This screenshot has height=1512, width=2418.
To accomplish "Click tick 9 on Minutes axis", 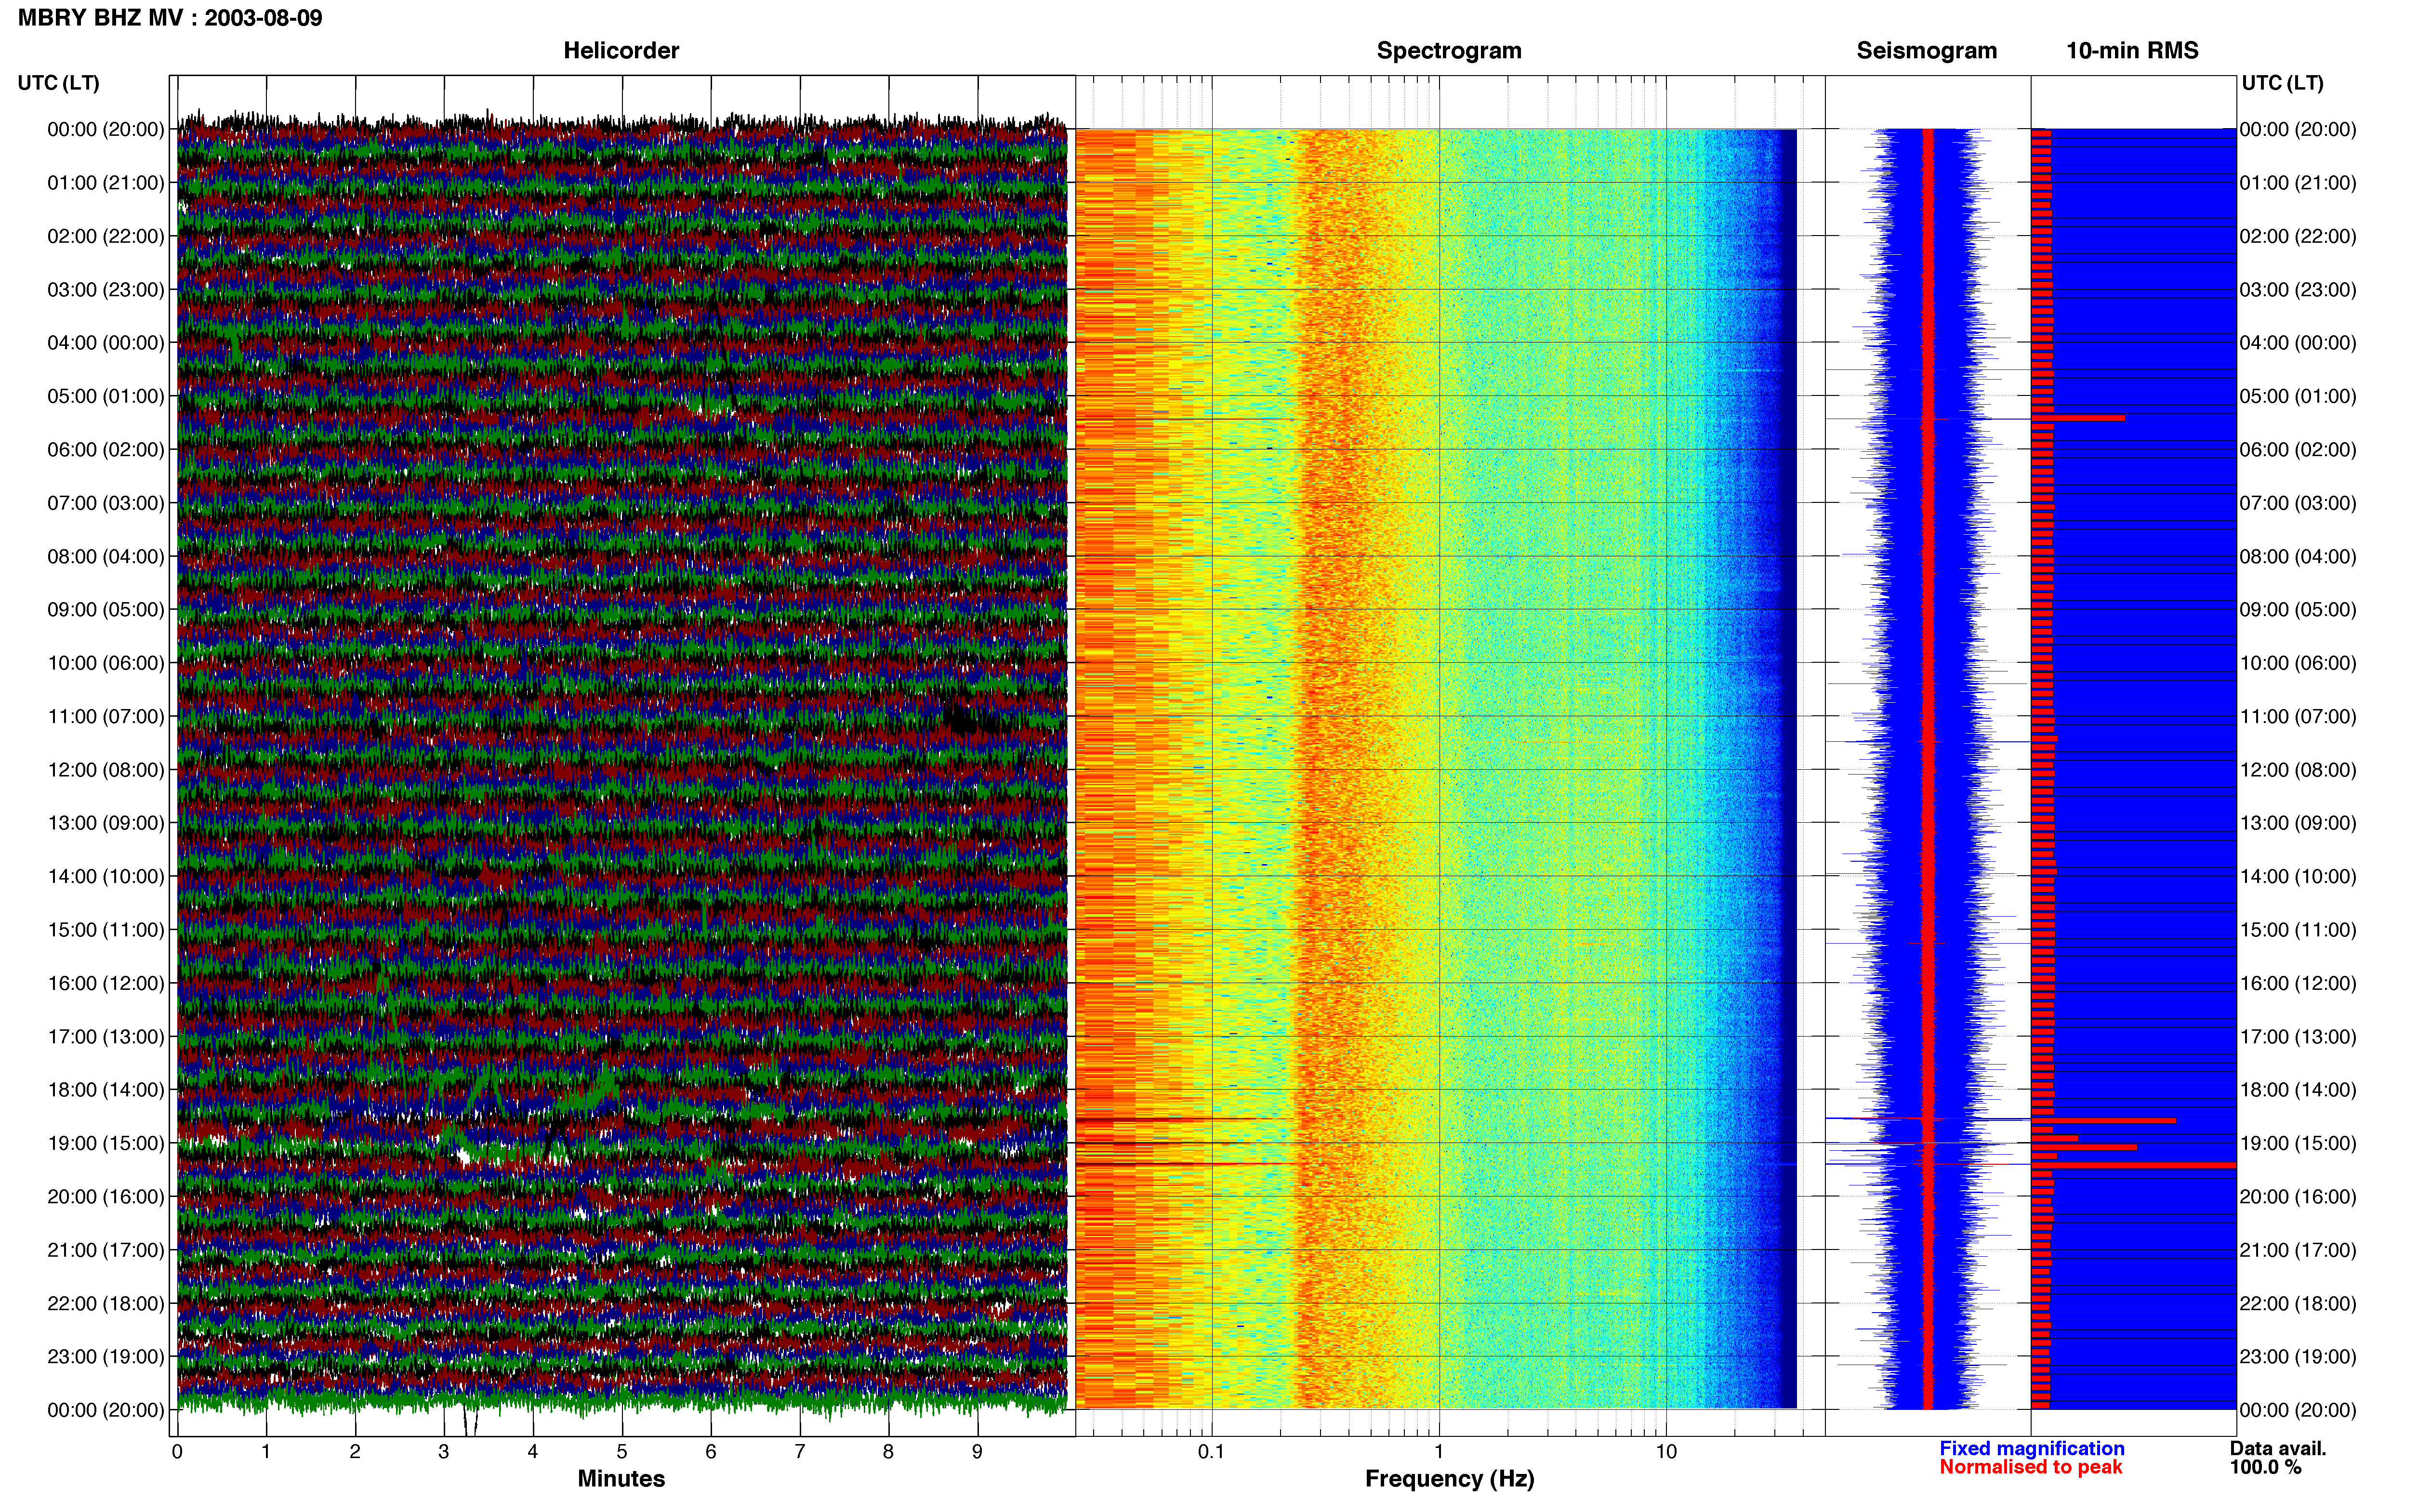I will point(977,1452).
